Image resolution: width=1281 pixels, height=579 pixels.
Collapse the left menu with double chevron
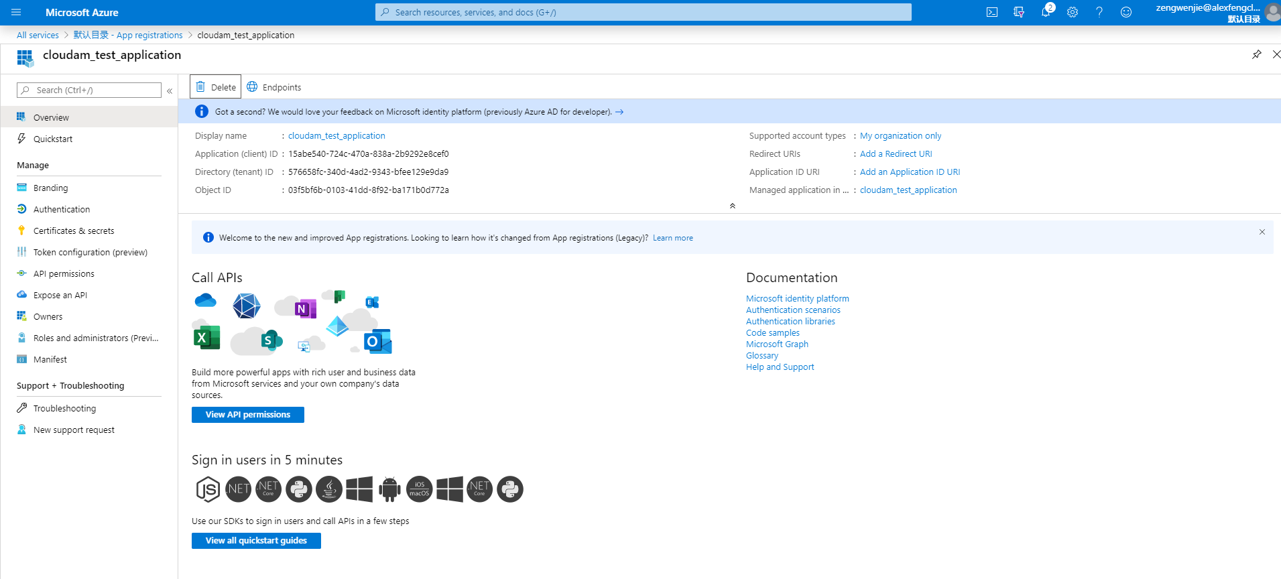click(170, 90)
